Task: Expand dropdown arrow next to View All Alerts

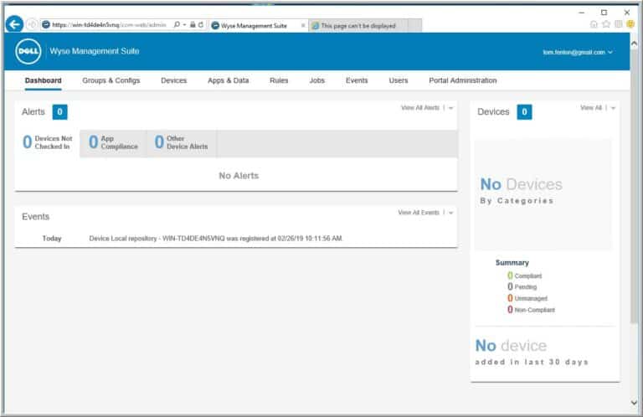Action: point(450,108)
